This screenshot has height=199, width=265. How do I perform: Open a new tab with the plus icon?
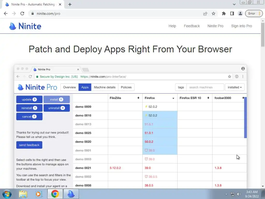point(70,4)
